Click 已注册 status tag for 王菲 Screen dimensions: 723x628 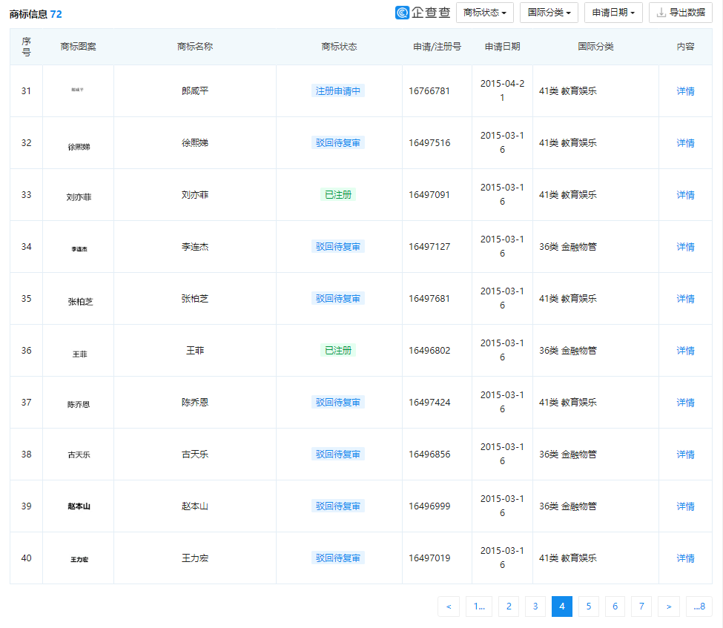click(x=338, y=351)
